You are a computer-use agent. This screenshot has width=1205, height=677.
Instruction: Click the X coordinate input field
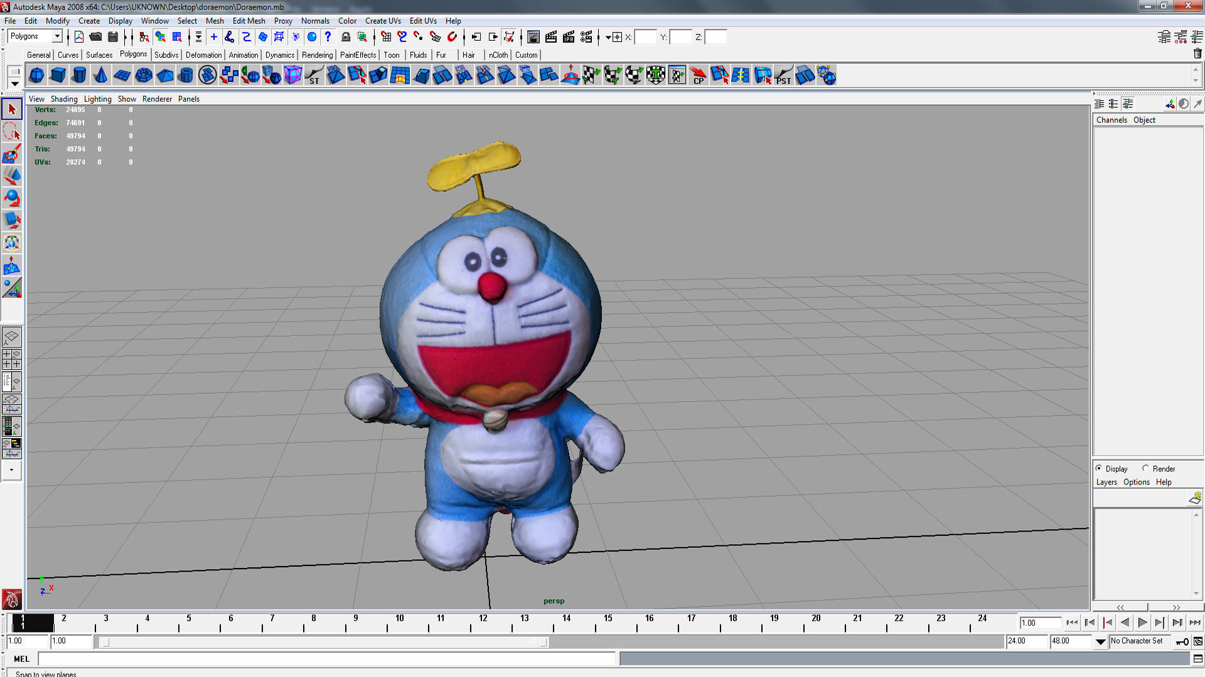[645, 37]
